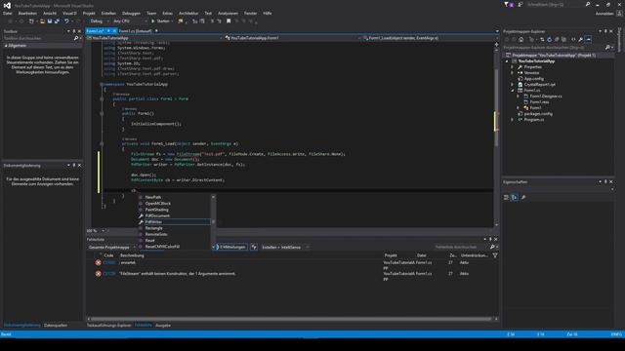Open the Gesamte Projektmappe filter dropdown
Screen dimensions: 625x351
coord(112,247)
